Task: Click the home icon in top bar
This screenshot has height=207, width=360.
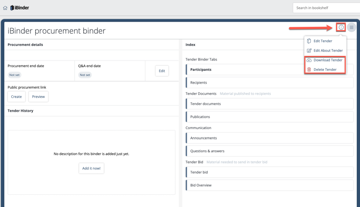Action: click(5, 8)
